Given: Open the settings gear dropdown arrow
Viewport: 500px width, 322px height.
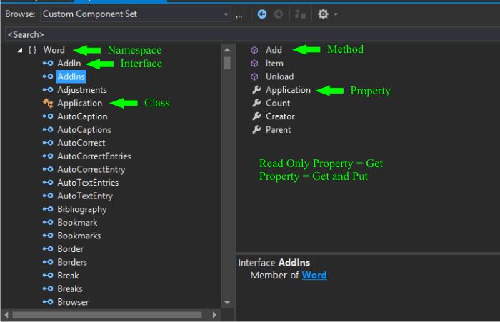Looking at the screenshot, I should pyautogui.click(x=336, y=14).
